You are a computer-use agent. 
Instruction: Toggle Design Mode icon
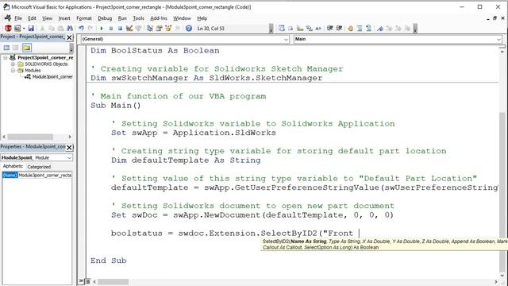[x=129, y=29]
